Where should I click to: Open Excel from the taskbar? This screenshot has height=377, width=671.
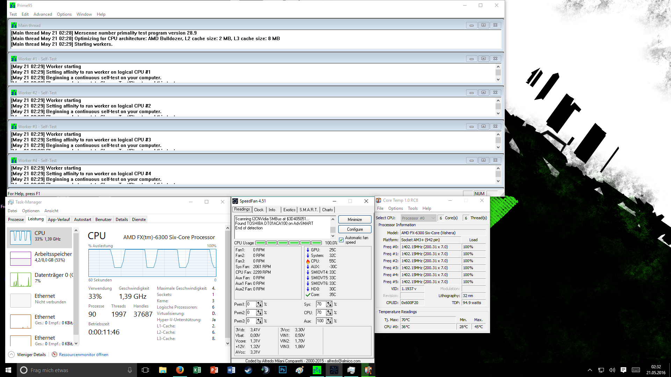197,370
